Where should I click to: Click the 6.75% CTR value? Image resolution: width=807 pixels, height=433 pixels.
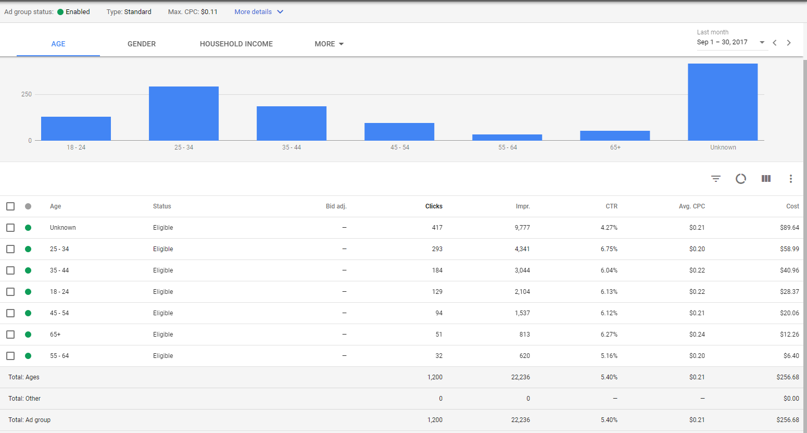pos(609,249)
